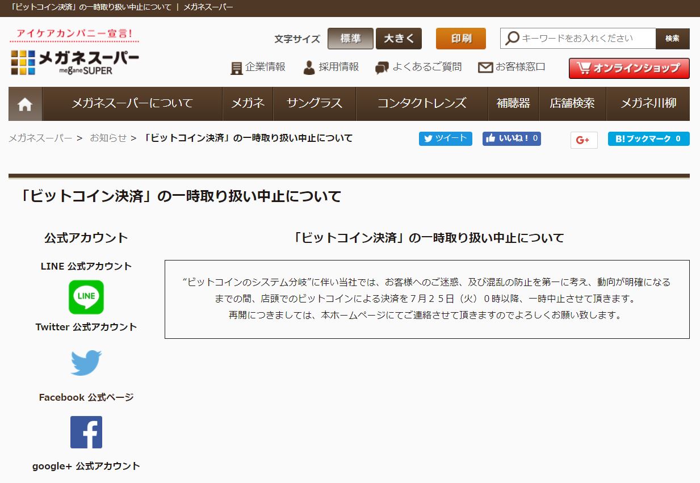Click the ツイート share button
This screenshot has height=483, width=700.
445,138
